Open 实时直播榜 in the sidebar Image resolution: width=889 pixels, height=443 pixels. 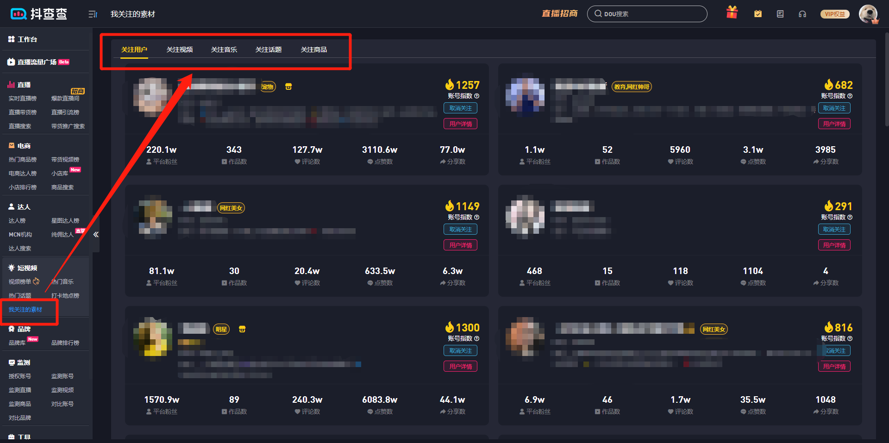click(x=23, y=99)
